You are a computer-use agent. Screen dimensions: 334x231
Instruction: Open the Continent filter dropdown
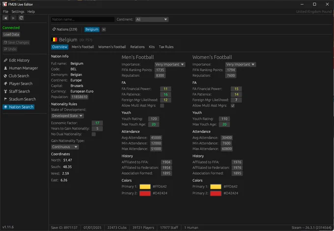[152, 19]
